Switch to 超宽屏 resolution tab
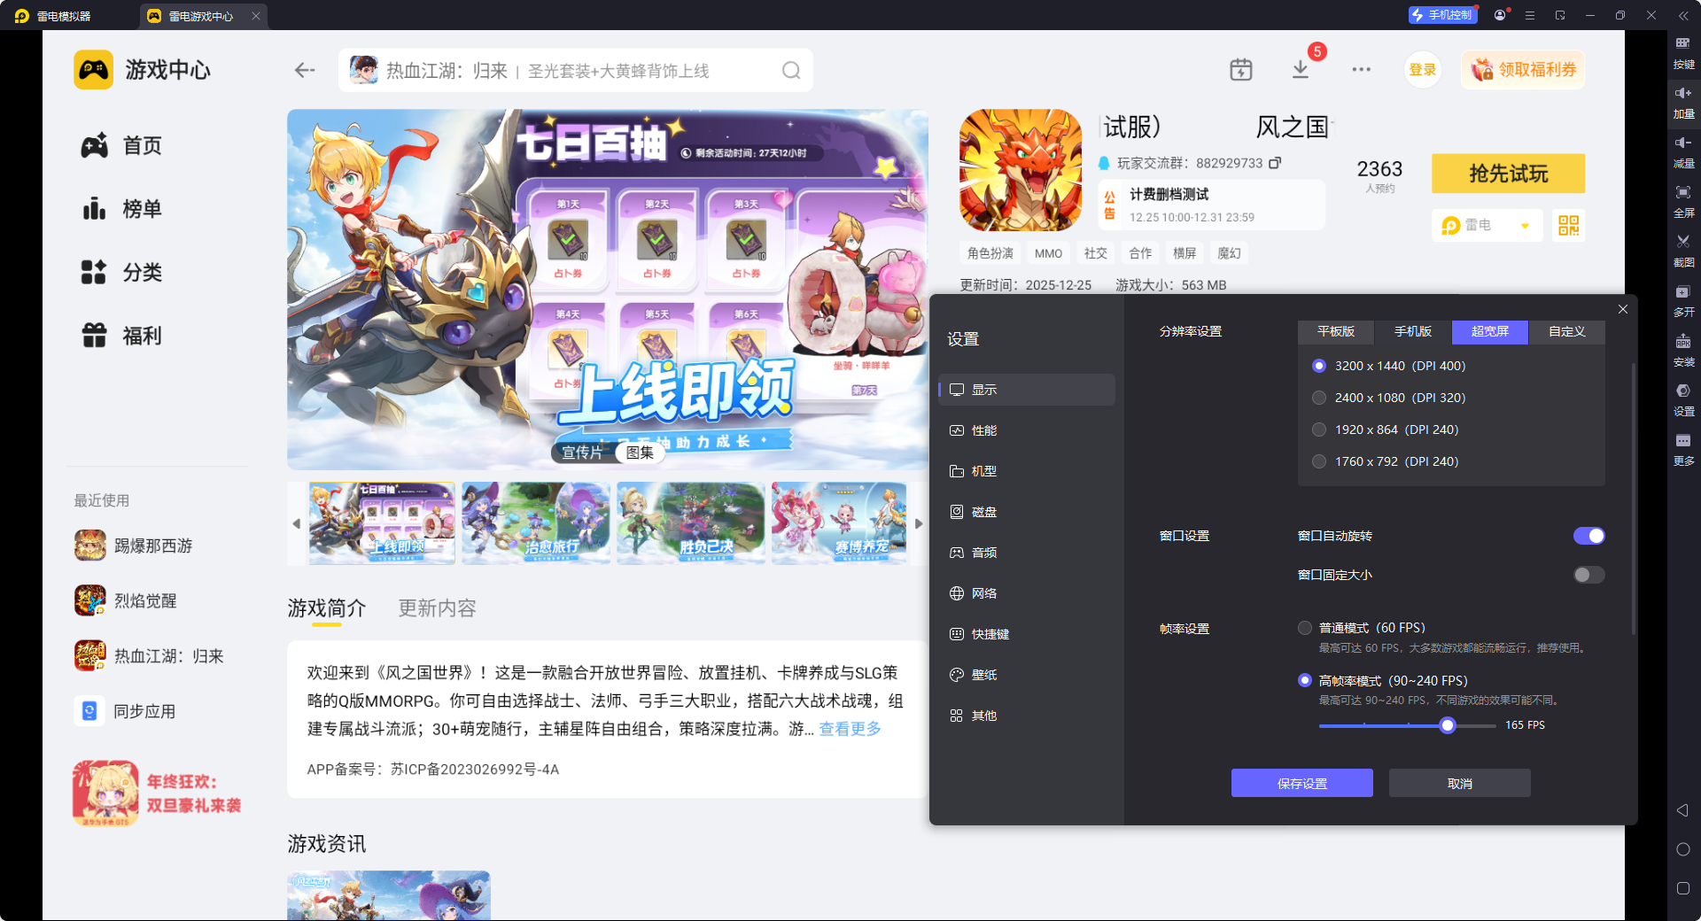This screenshot has width=1701, height=921. 1490,331
